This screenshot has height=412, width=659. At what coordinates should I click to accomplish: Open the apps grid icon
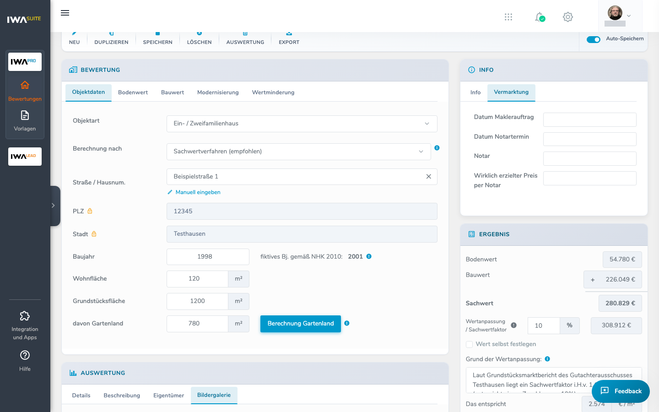508,17
